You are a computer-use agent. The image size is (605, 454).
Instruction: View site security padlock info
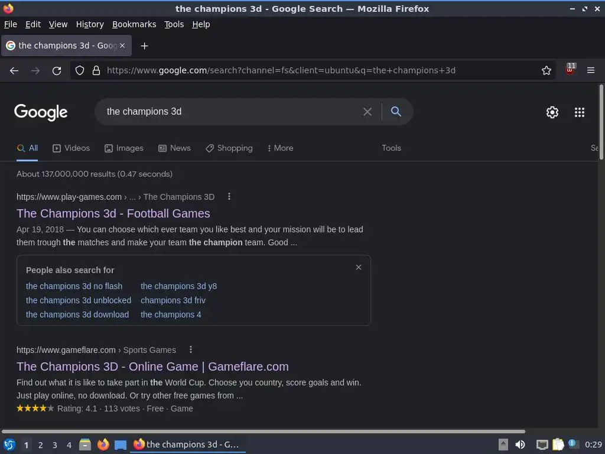pos(96,70)
